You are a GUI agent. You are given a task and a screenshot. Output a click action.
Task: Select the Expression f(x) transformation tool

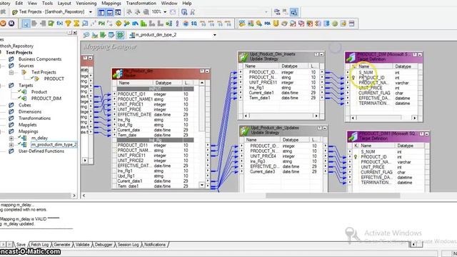tap(59, 24)
